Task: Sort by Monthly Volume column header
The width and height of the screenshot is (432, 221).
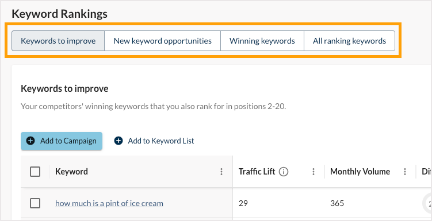Action: point(360,172)
